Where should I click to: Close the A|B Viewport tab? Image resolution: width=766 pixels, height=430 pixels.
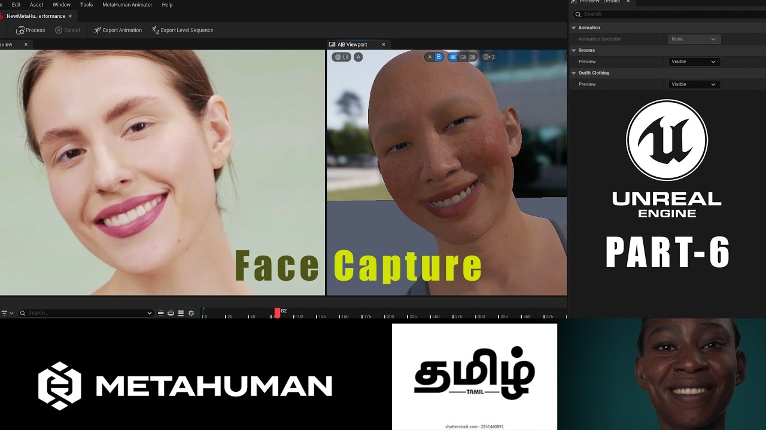pyautogui.click(x=384, y=44)
